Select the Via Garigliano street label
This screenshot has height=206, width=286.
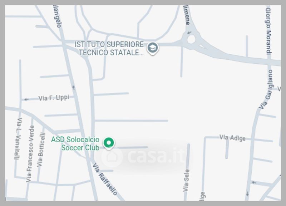[x=266, y=89]
